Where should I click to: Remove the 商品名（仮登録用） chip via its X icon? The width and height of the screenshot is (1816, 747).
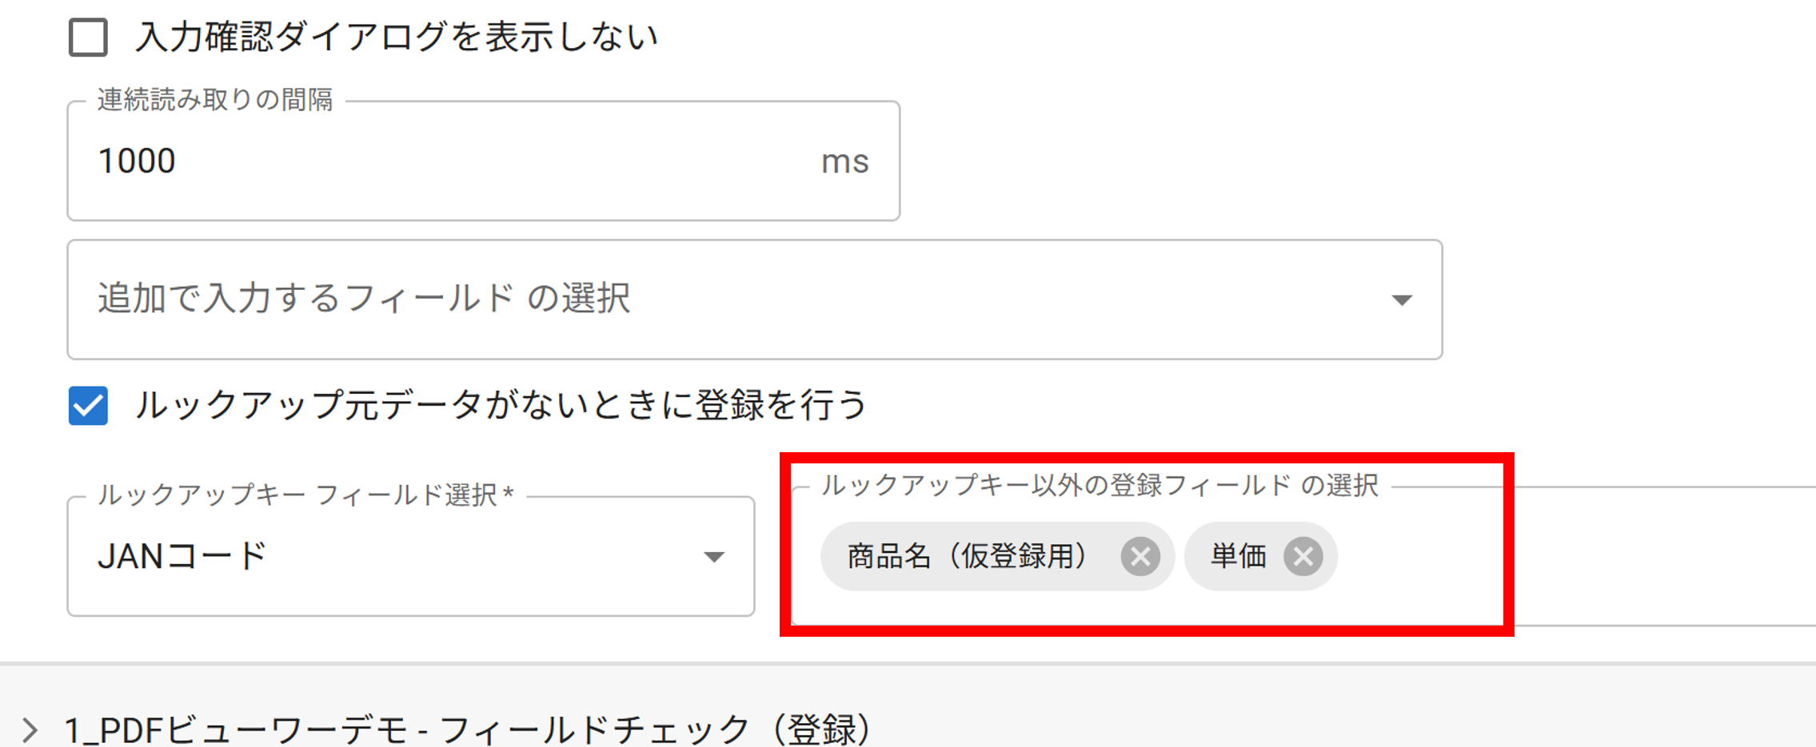1139,557
